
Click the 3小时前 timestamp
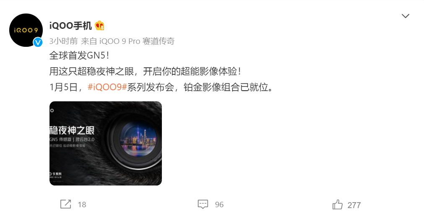point(64,41)
